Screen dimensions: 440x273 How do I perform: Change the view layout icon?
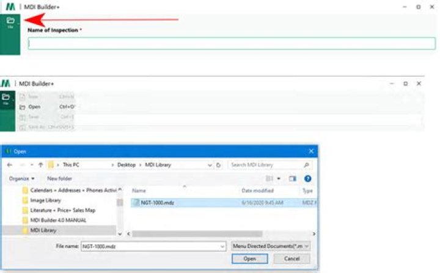coord(269,179)
